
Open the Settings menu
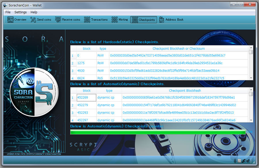pyautogui.click(x=20, y=12)
